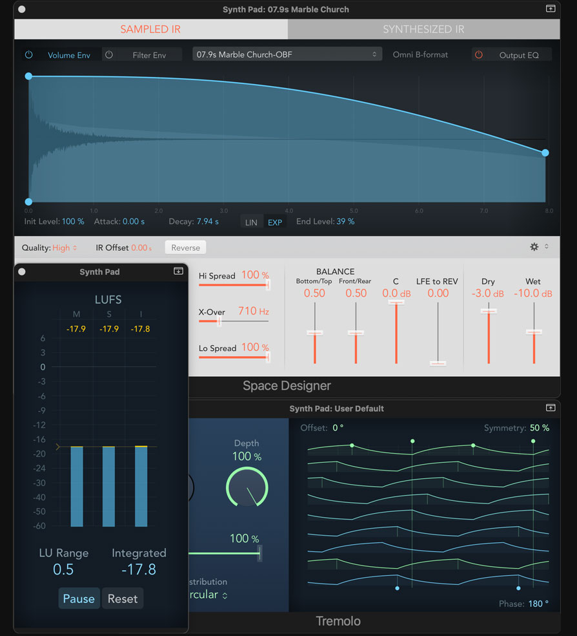The width and height of the screenshot is (577, 636).
Task: Click the I integrated loudness bar
Action: point(141,486)
